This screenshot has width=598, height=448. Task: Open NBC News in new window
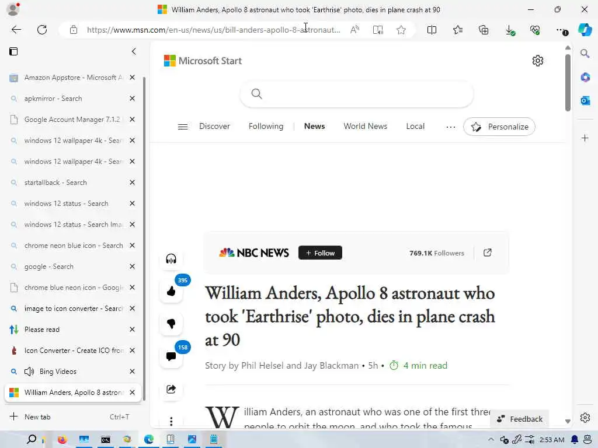[x=488, y=253]
